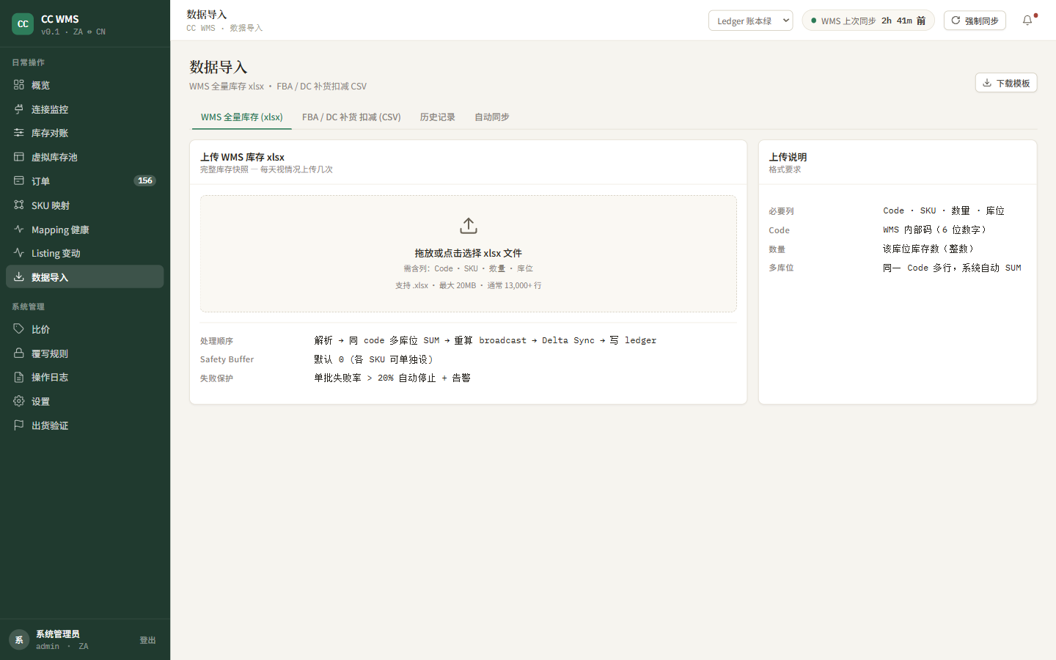Click the 库存对账 sliders icon
Image resolution: width=1056 pixels, height=660 pixels.
click(19, 133)
